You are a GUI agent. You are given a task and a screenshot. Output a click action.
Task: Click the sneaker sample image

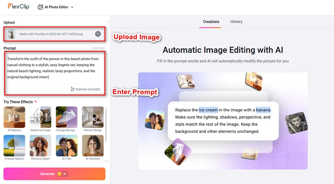point(178,151)
